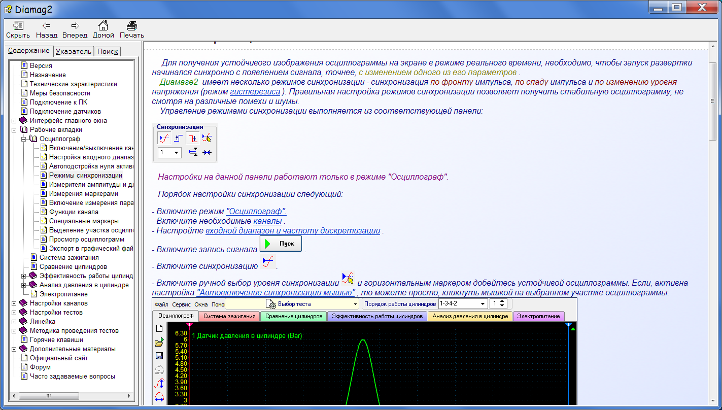This screenshot has width=722, height=410.
Task: Open Часто задаваемые вопросы topic
Action: [72, 377]
